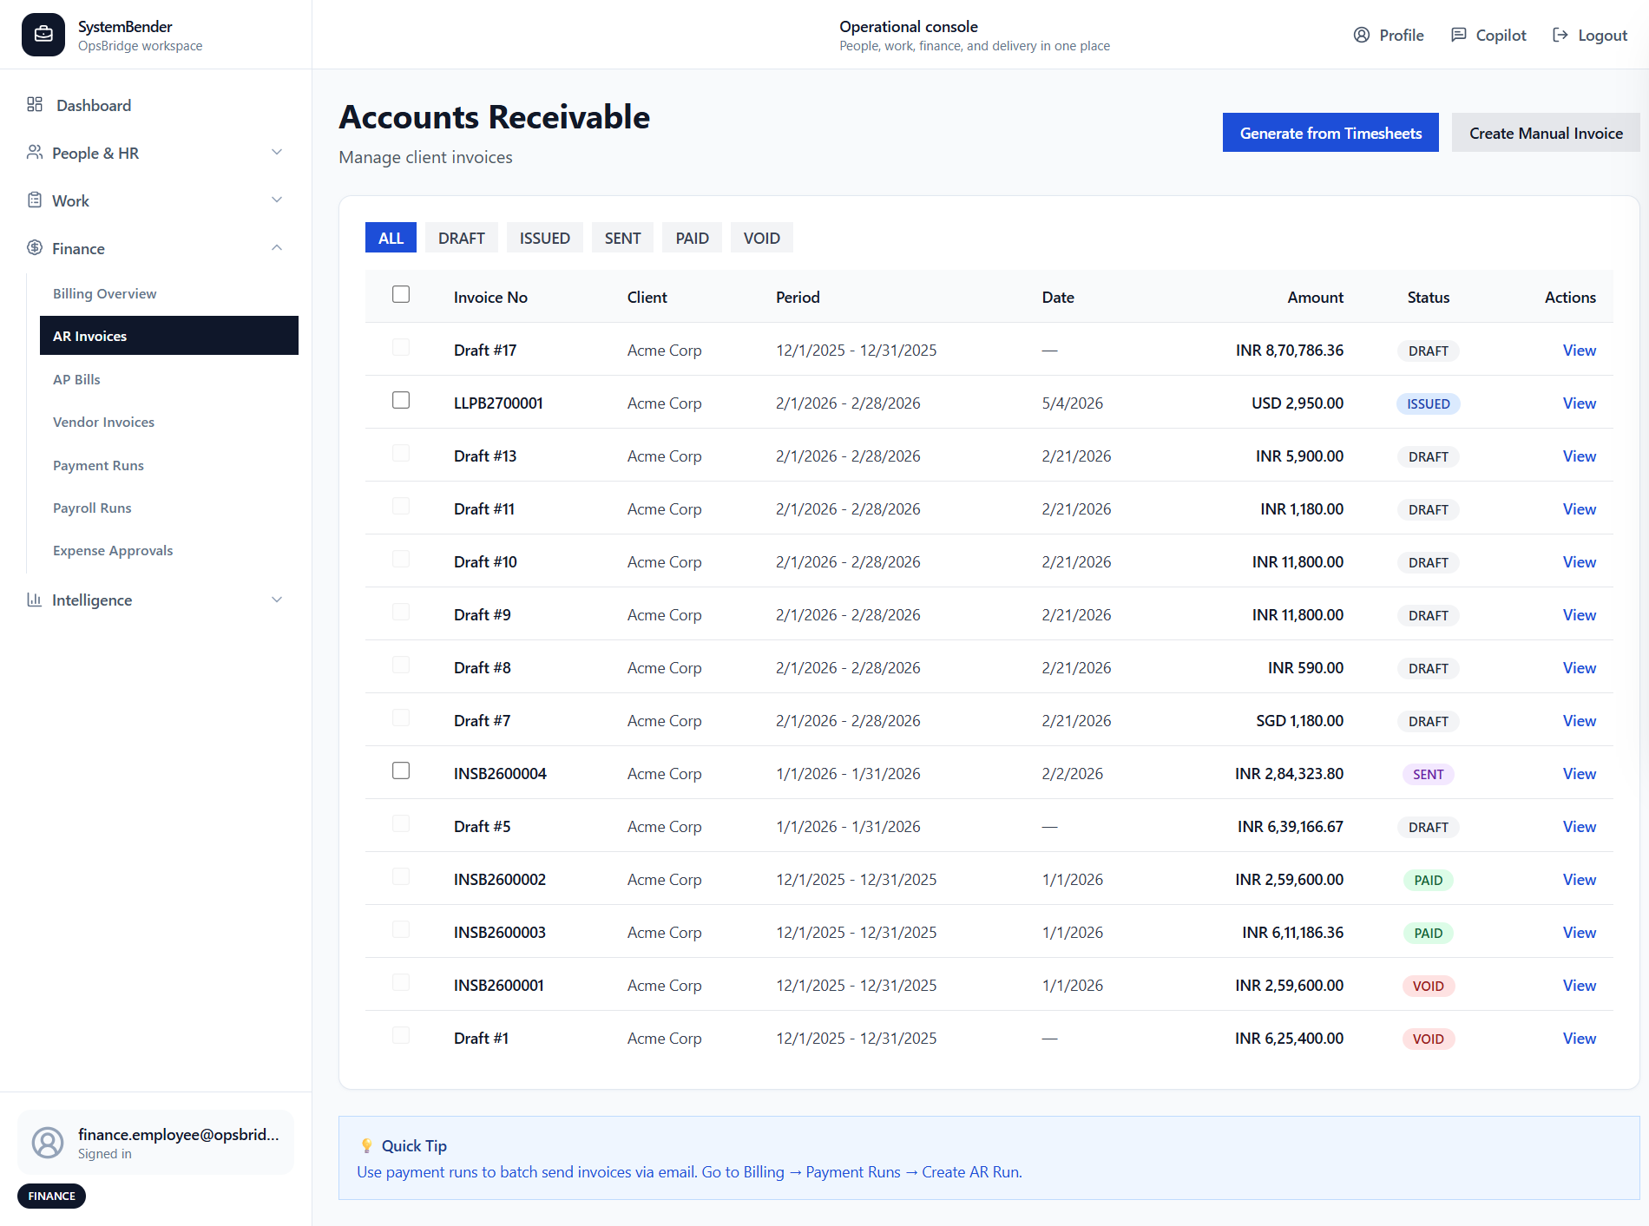Click the Quick Tip Create AR Run text
1649x1226 pixels.
972,1172
